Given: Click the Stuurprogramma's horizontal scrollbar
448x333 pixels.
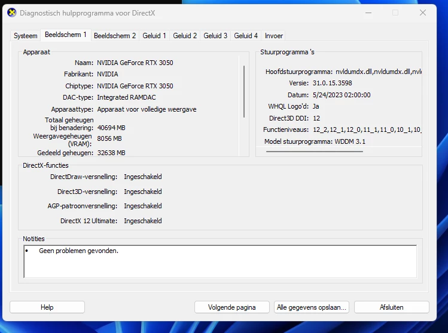Looking at the screenshot, I should 314,152.
